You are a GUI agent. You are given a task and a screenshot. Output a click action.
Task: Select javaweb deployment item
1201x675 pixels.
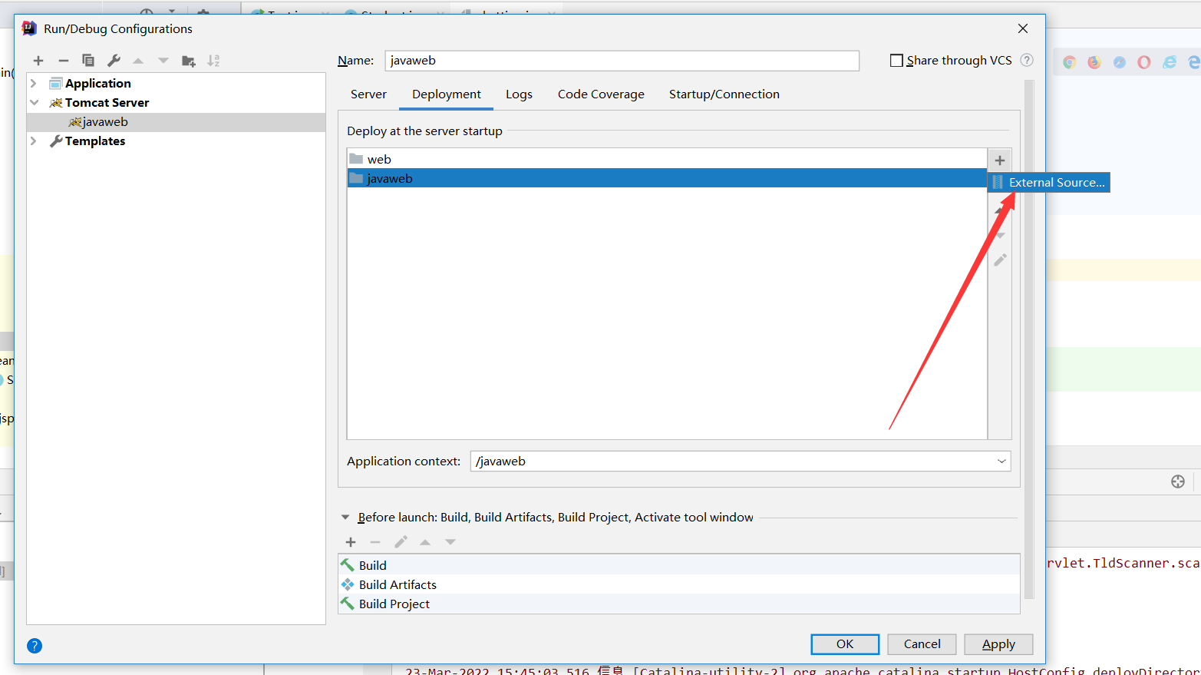point(666,178)
